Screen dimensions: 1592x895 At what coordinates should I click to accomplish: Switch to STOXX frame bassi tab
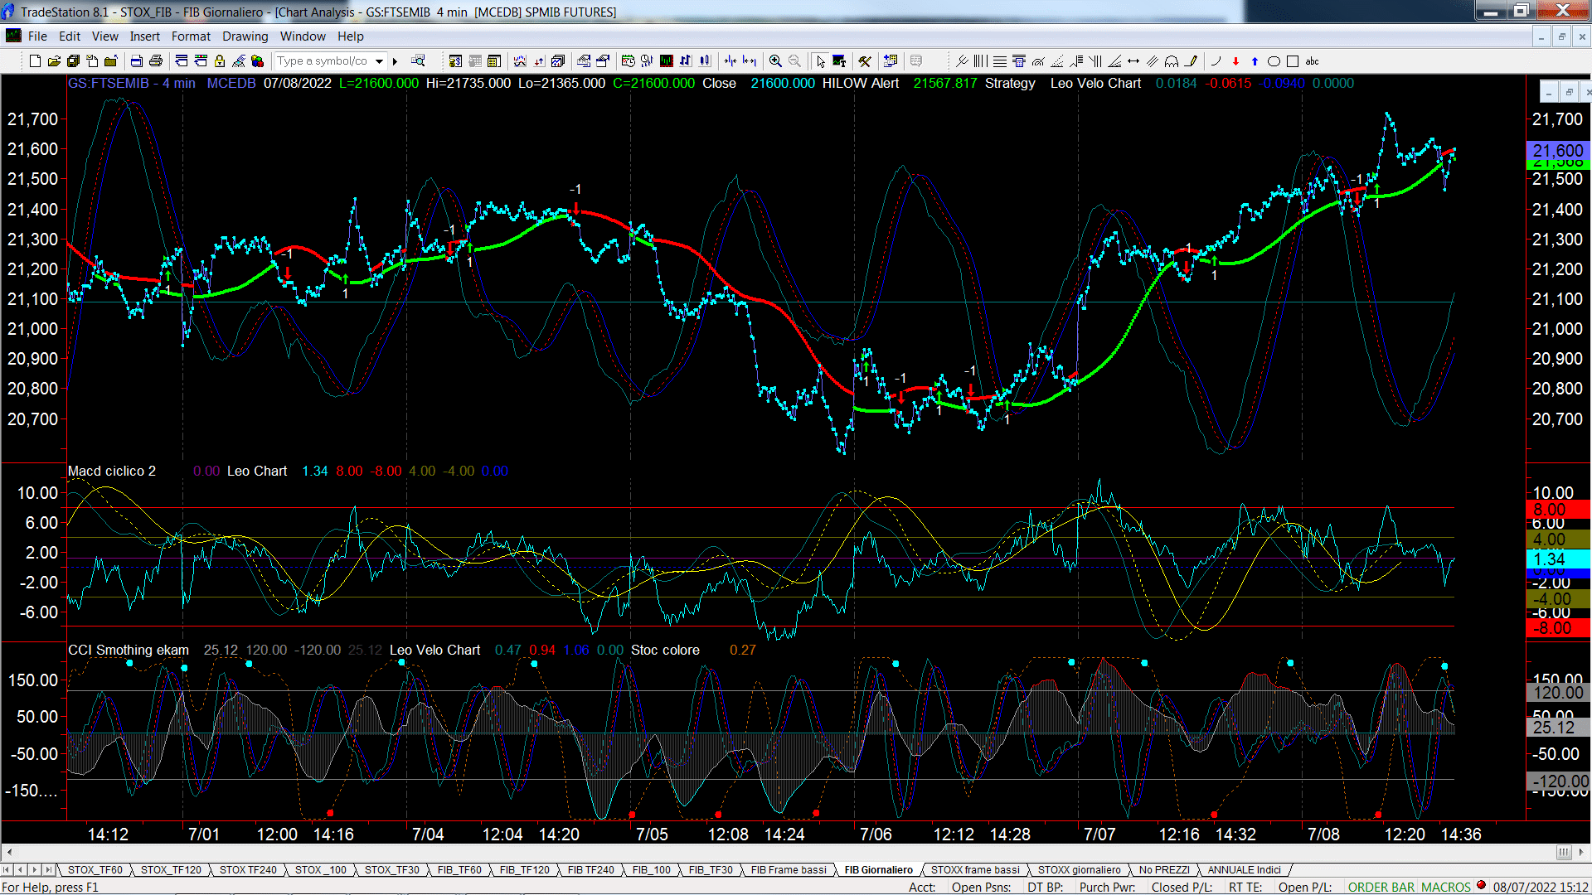tap(975, 869)
